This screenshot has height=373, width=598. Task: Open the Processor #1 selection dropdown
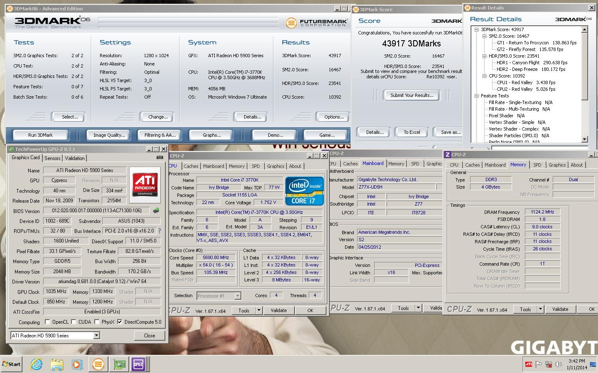[x=238, y=295]
